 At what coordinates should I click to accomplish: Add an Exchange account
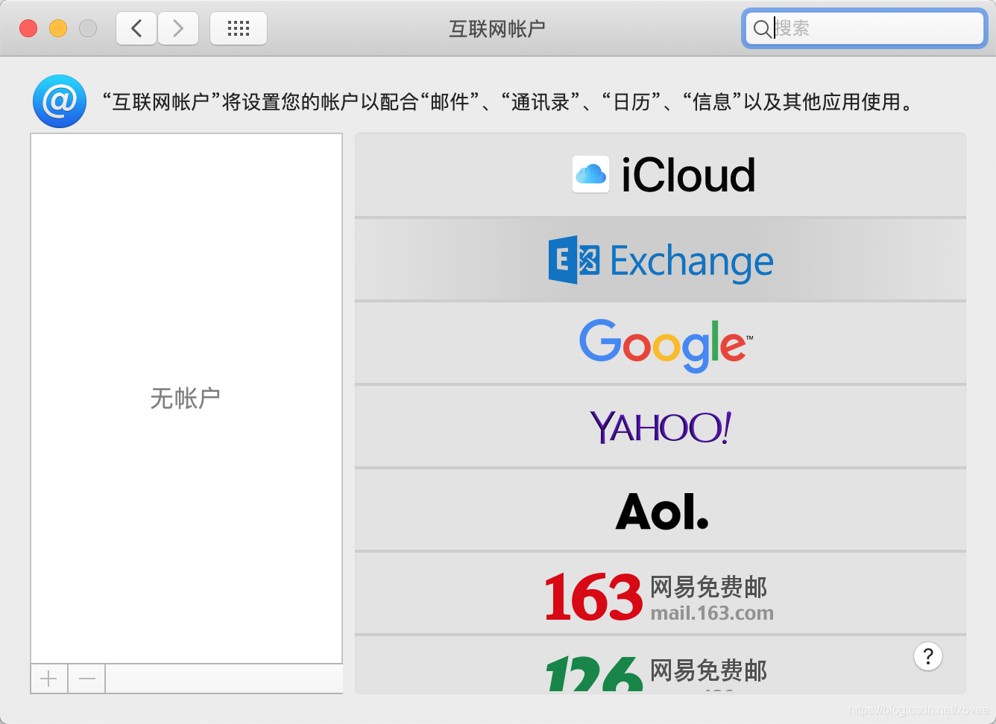(661, 260)
